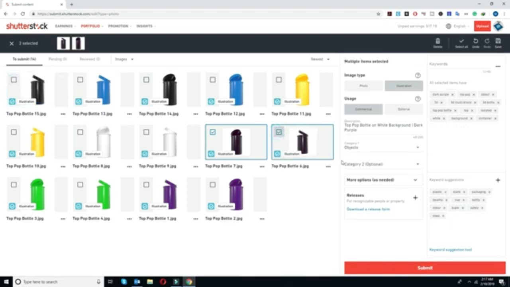Open the Download a release form link
Screen dimensions: 510x287
click(368, 209)
